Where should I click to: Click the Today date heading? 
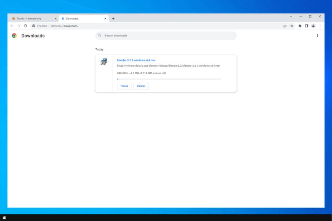click(x=99, y=49)
